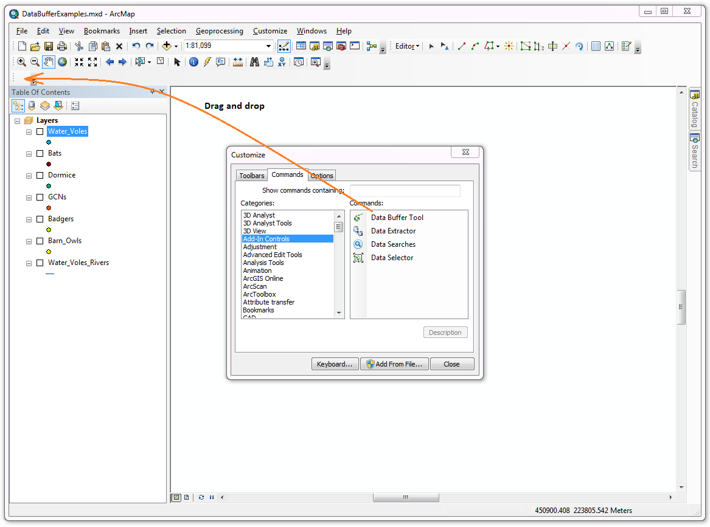This screenshot has height=527, width=710.
Task: Enable the Water_Voles layer checkbox
Action: tap(40, 132)
